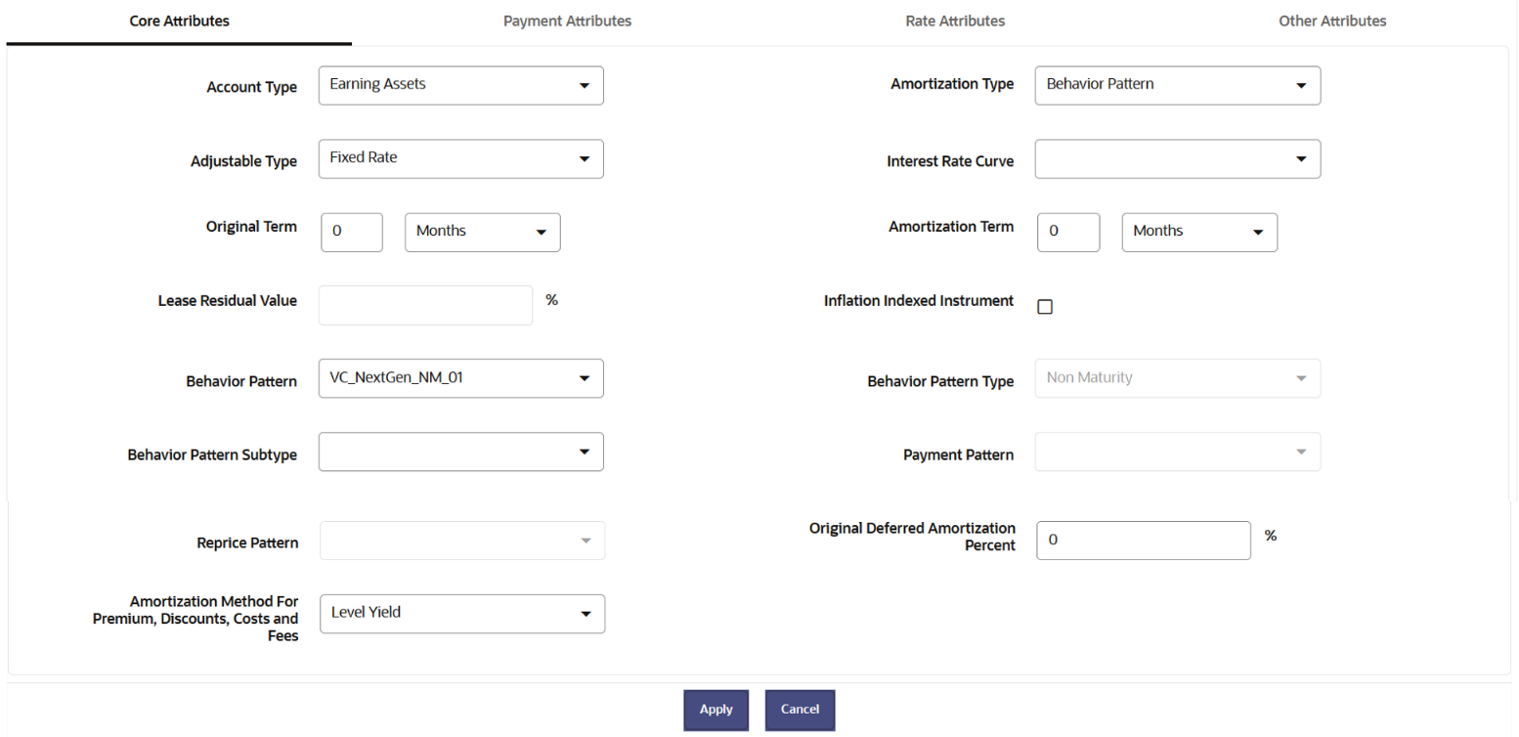
Task: Enable the Inflation Indexed Instrument checkbox
Action: pos(1044,306)
